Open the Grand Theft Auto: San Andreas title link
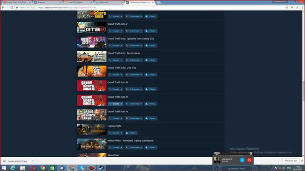The height and width of the screenshot is (171, 305). [124, 53]
